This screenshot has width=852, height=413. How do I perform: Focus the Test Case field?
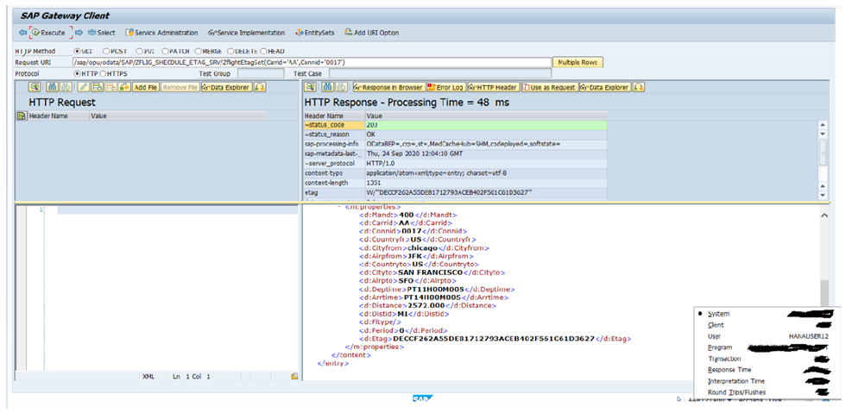tap(439, 73)
